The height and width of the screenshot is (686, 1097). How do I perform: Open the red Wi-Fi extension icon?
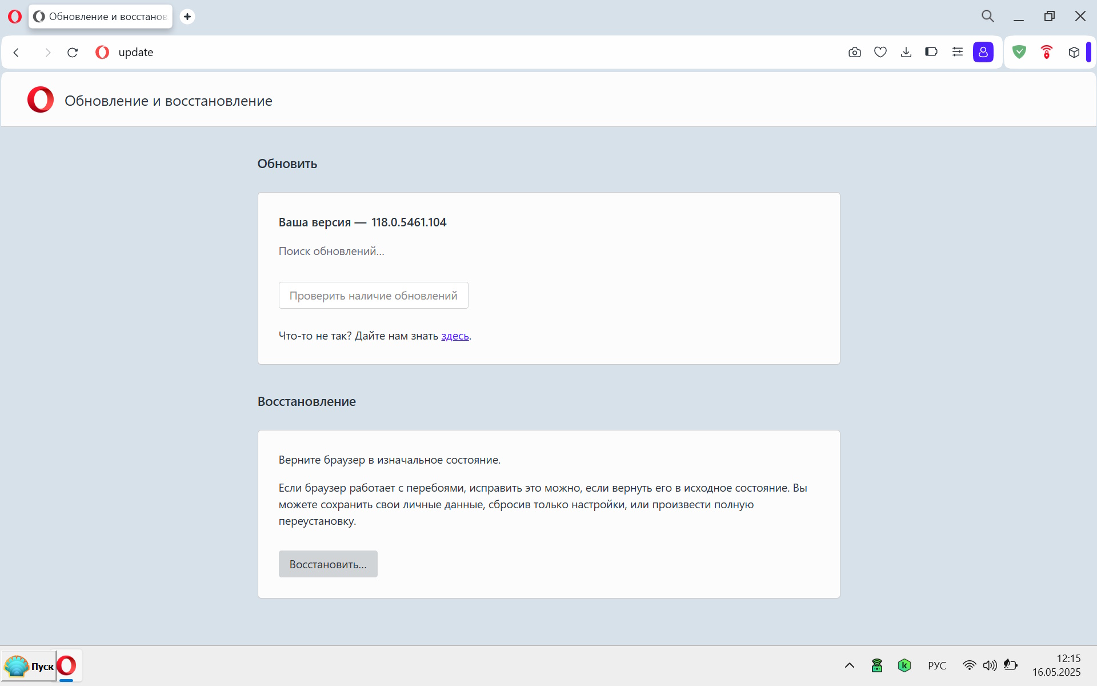(x=1047, y=52)
